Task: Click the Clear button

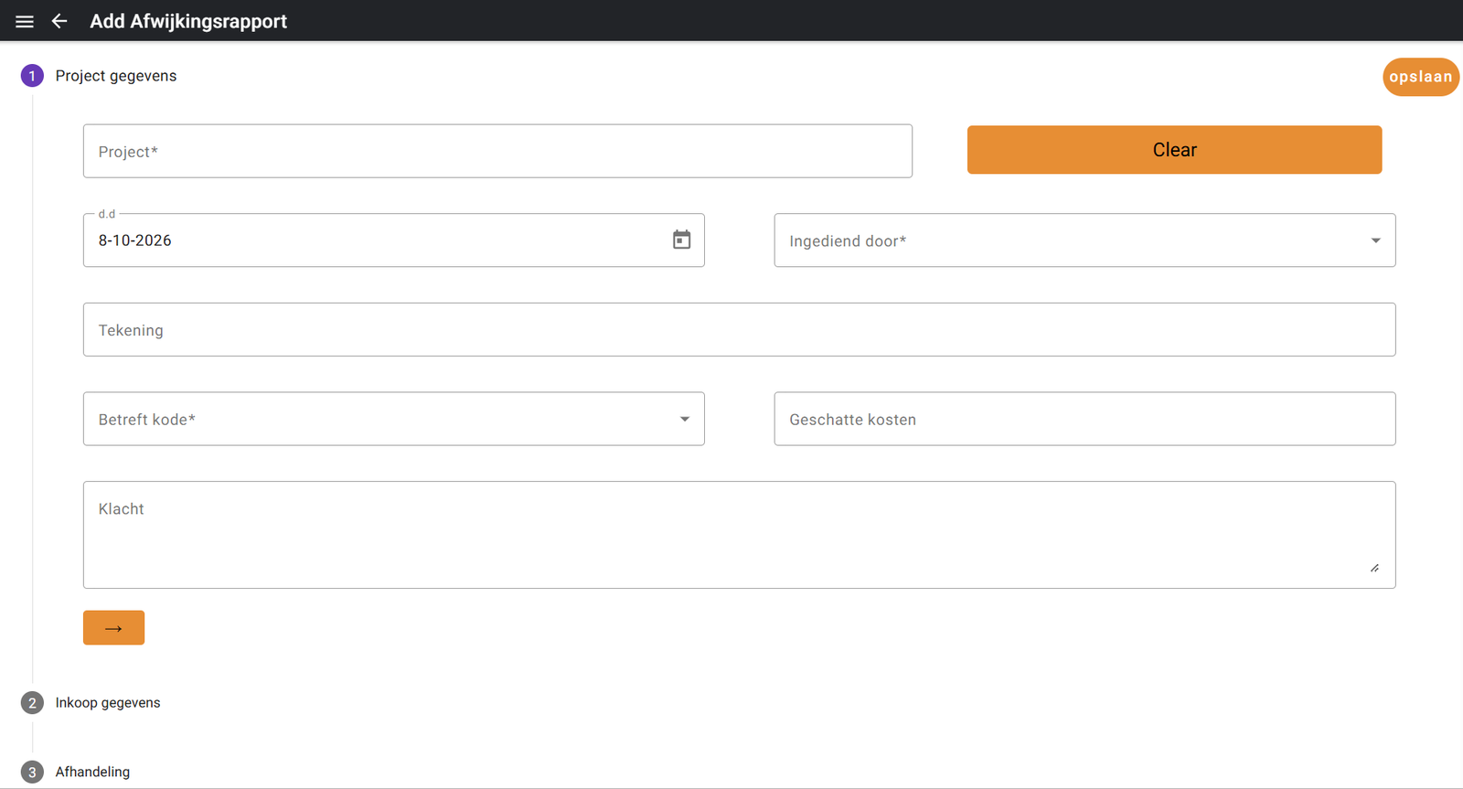Action: [x=1174, y=150]
